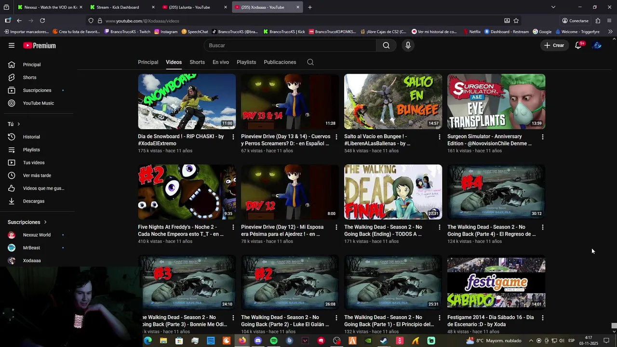Open Shorts in the sidebar
The width and height of the screenshot is (617, 347).
tap(40, 78)
